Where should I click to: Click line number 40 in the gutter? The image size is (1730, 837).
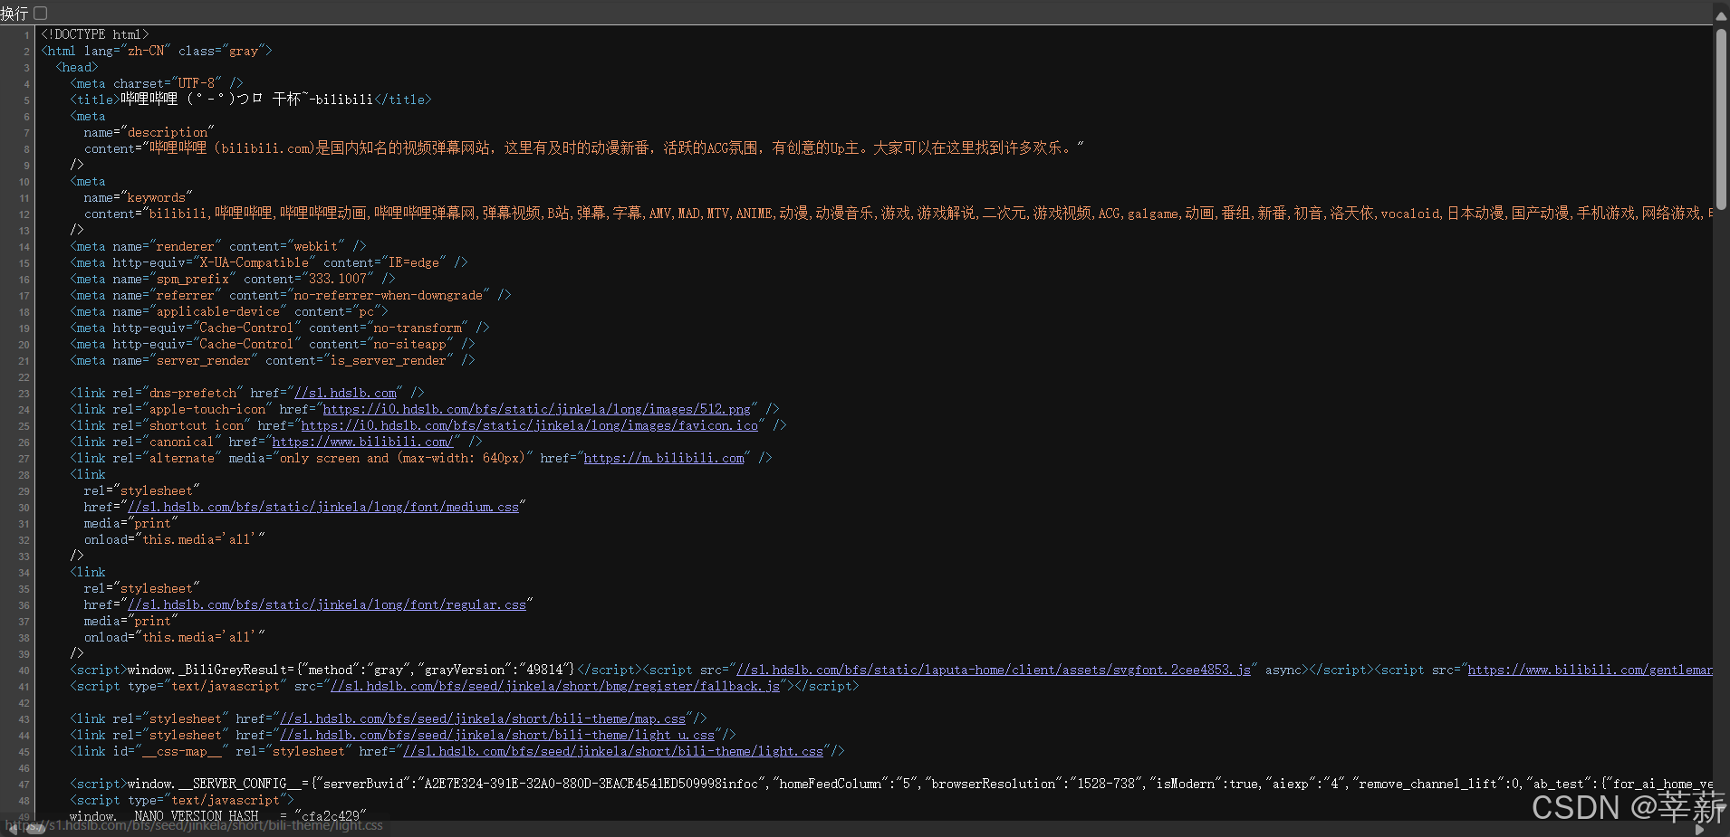[24, 671]
